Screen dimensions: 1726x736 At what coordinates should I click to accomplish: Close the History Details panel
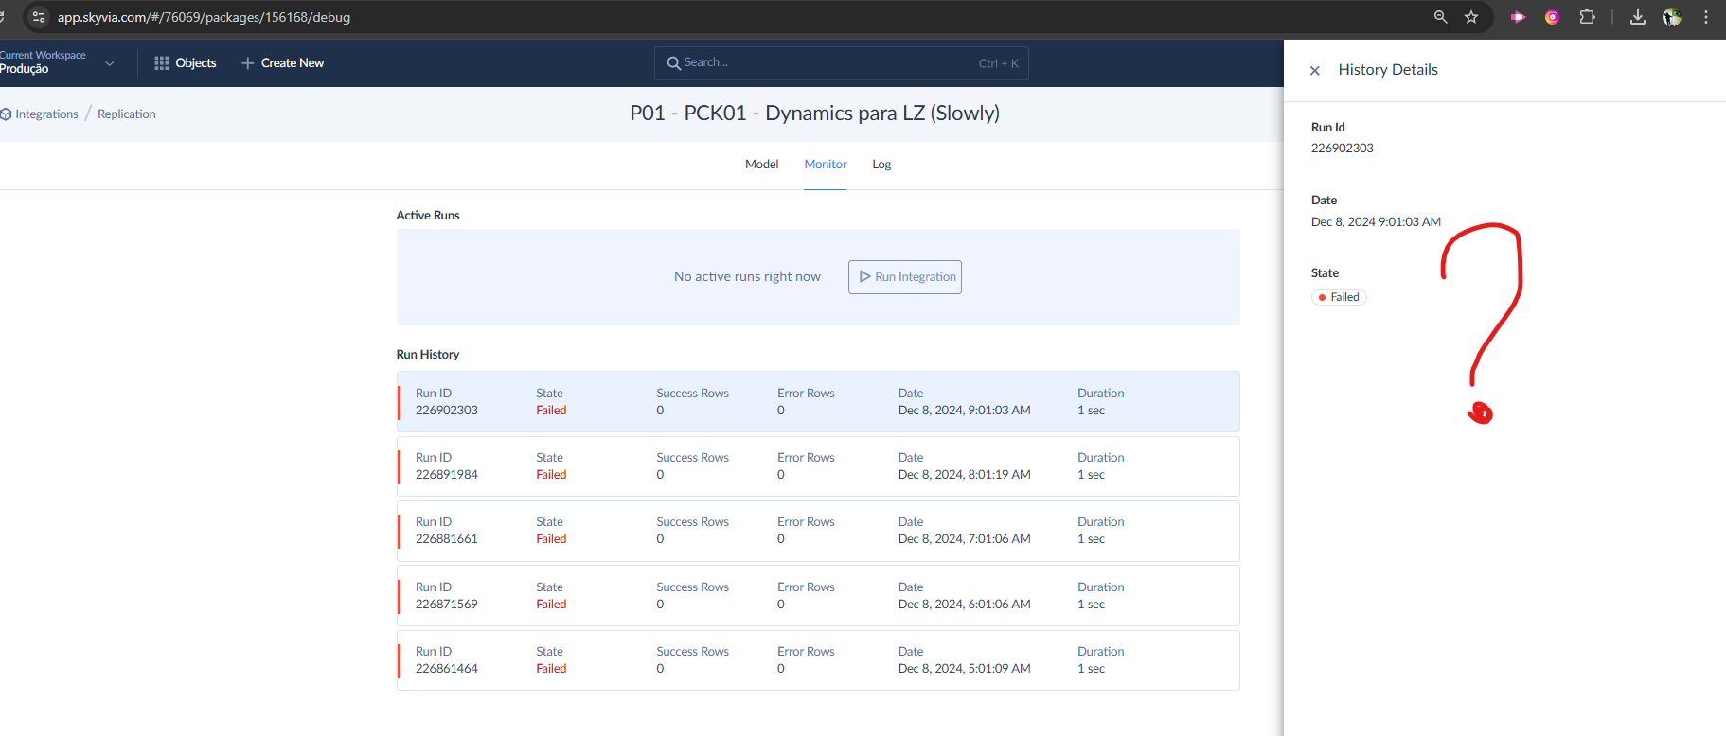pyautogui.click(x=1315, y=70)
